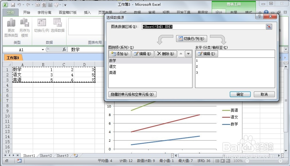290x166 pixels.
Task: Move series up with up arrow button
Action: click(181, 54)
